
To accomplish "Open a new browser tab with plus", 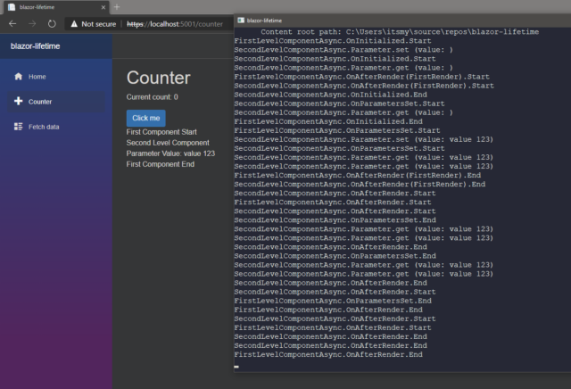I will [116, 7].
